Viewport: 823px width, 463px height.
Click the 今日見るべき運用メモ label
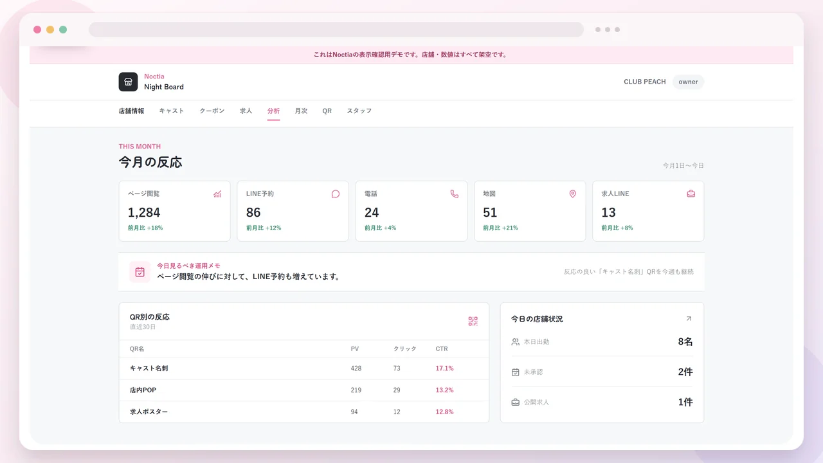[x=188, y=266]
